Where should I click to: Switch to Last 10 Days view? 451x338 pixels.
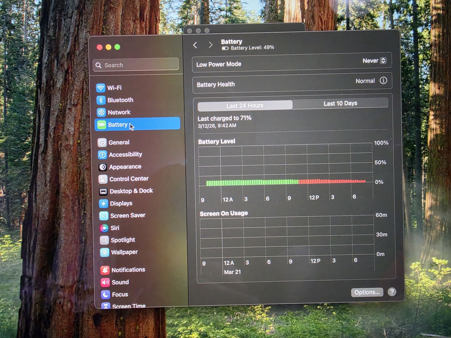(x=340, y=103)
